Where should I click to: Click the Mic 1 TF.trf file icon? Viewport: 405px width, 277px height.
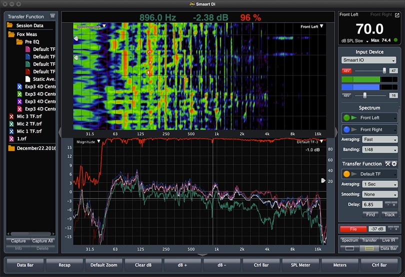click(11, 131)
